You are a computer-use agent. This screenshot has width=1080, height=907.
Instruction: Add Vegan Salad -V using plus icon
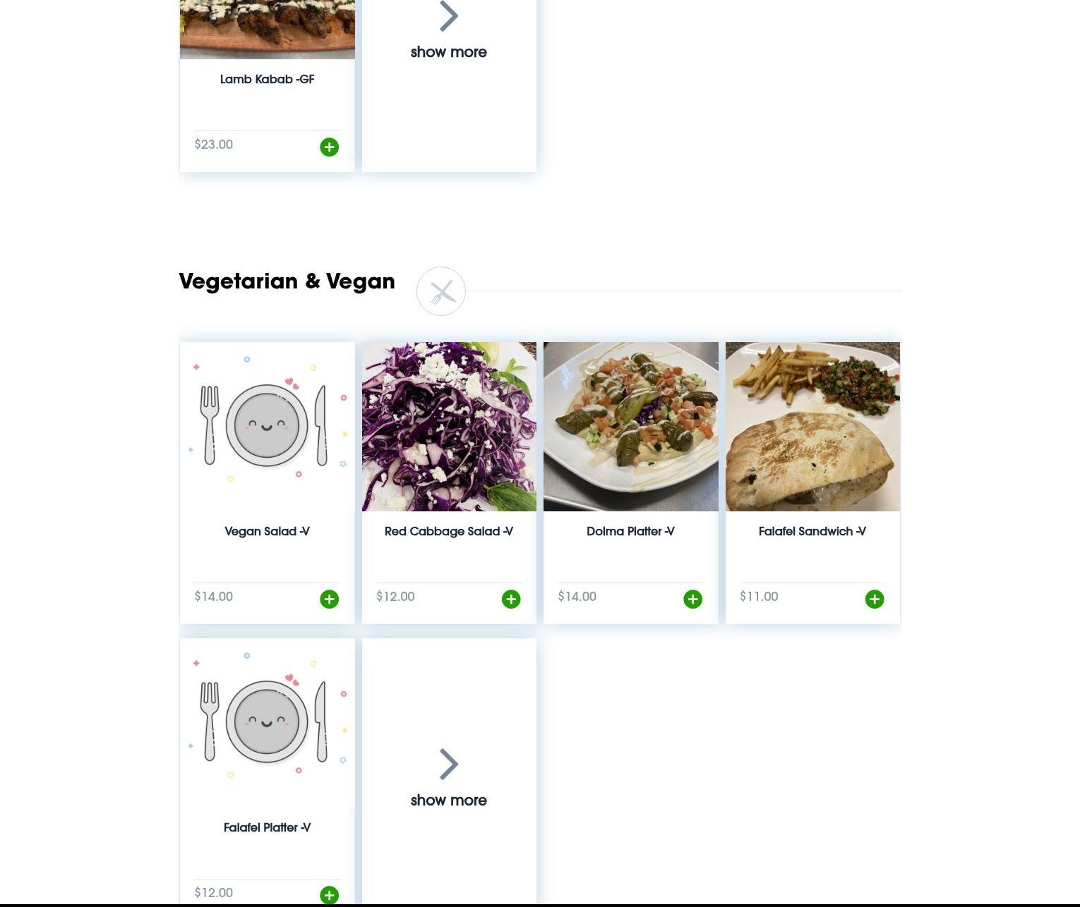point(329,599)
